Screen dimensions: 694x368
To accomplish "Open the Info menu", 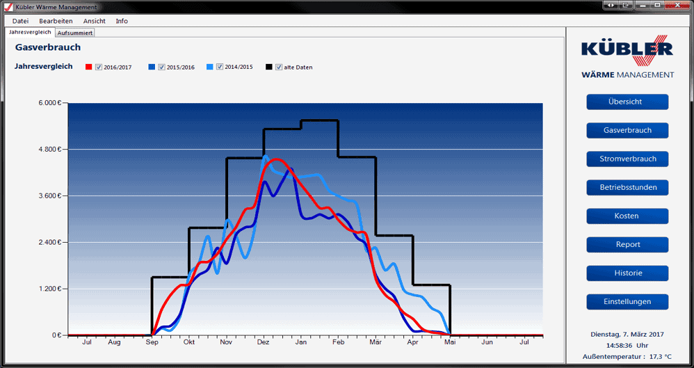I will point(122,21).
